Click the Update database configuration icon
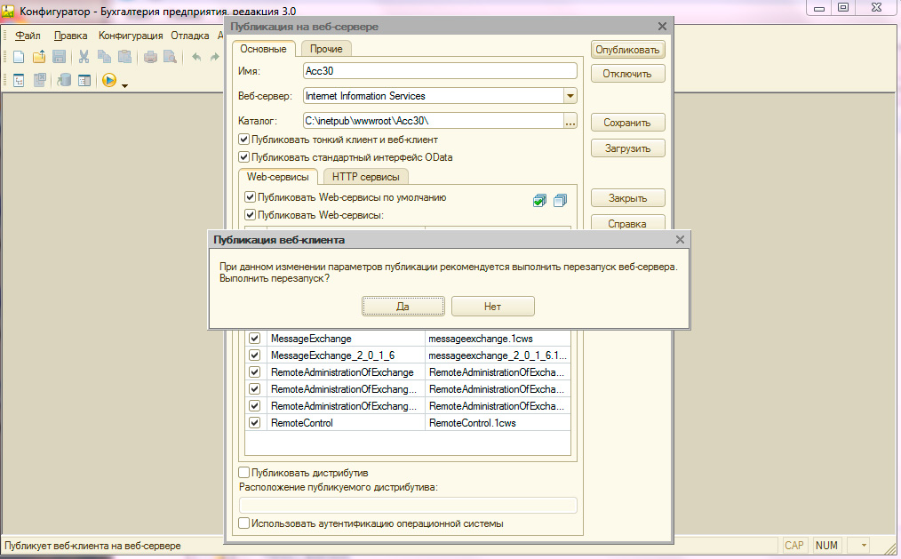This screenshot has width=901, height=559. click(64, 81)
